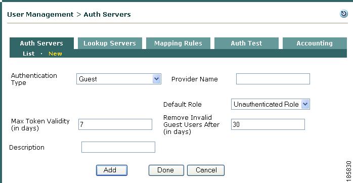Screen dimensions: 353x183
Task: Select the Guest authentication type combo box
Action: [119, 79]
